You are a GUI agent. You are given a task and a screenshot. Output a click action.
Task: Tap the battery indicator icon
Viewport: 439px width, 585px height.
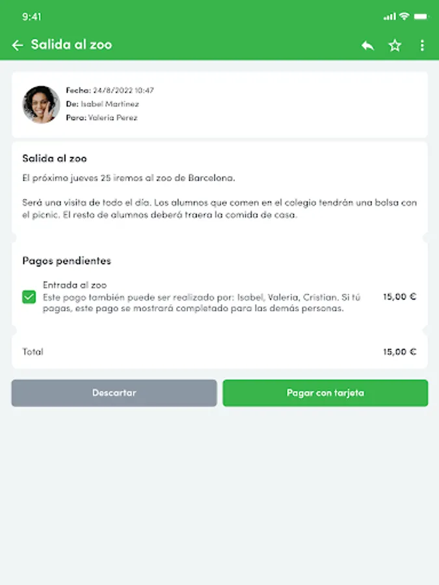tap(419, 16)
